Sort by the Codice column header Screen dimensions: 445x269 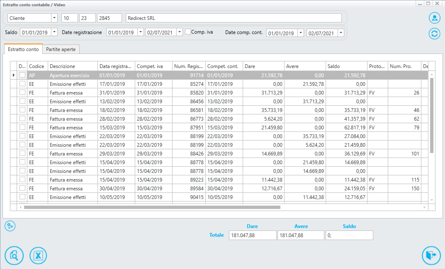pyautogui.click(x=37, y=66)
